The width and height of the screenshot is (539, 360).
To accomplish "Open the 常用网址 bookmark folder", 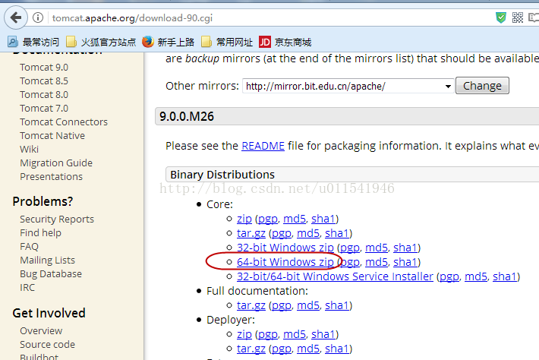I will [x=227, y=42].
